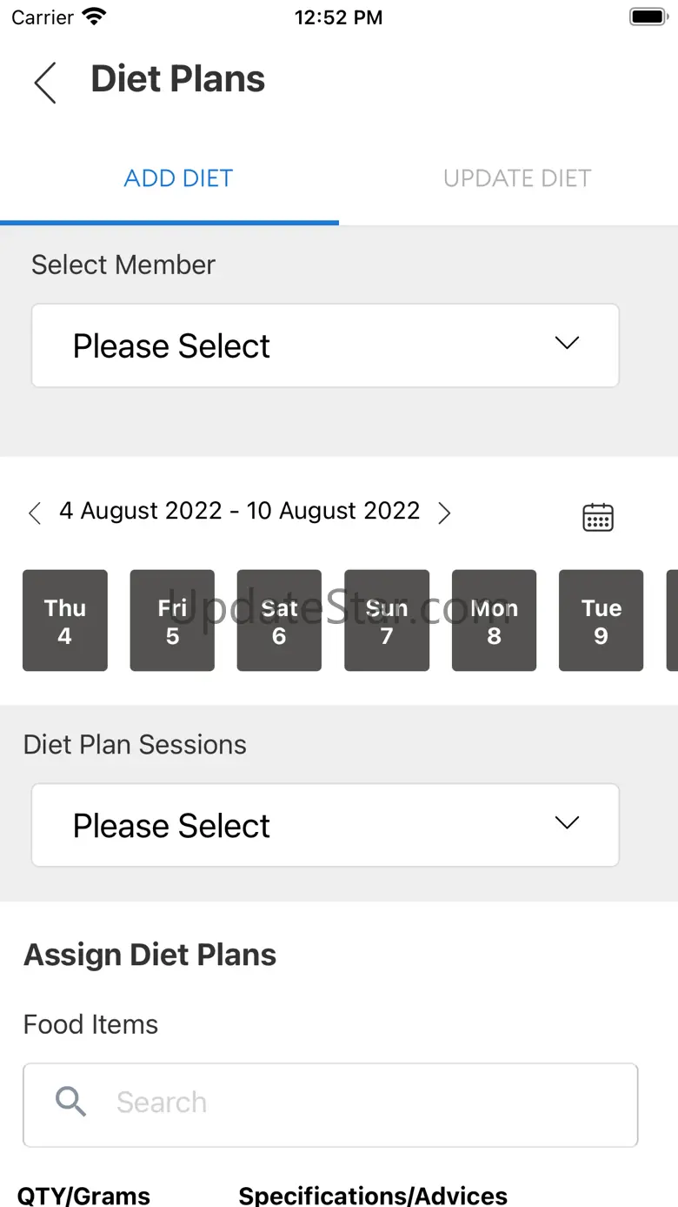Tap the search magnifier icon
678x1207 pixels.
70,1102
